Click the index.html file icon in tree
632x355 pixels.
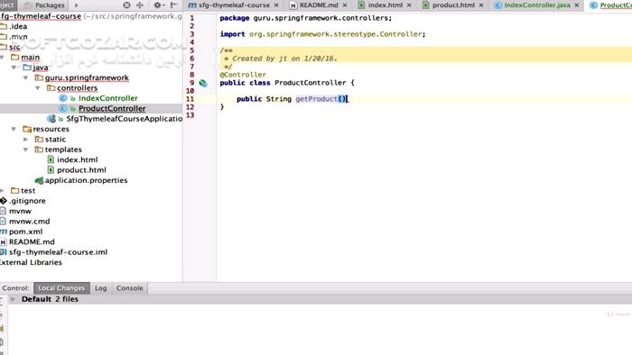pos(51,159)
